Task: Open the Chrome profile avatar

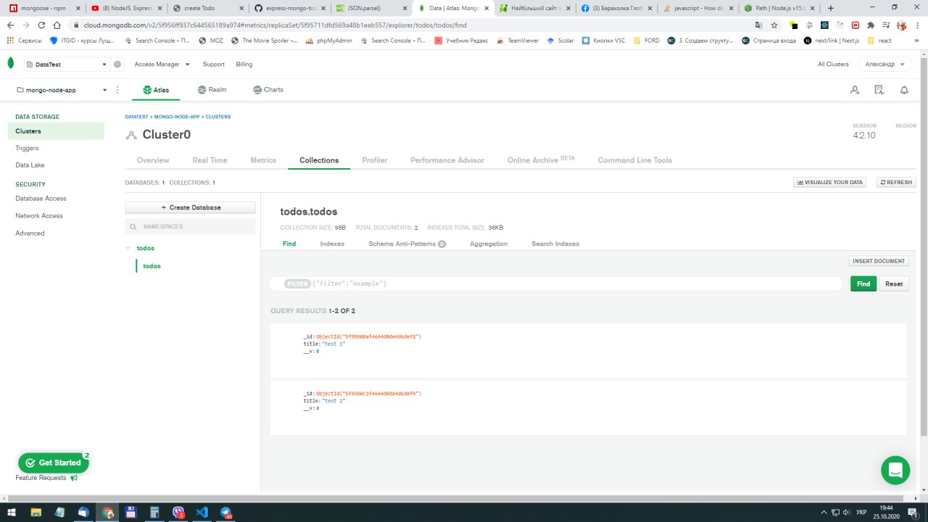Action: (901, 25)
